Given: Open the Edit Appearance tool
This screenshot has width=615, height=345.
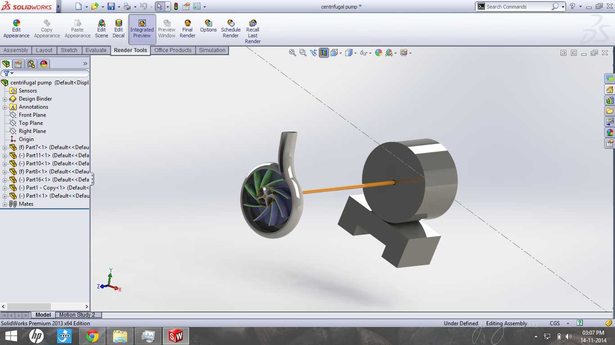Looking at the screenshot, I should (x=16, y=29).
